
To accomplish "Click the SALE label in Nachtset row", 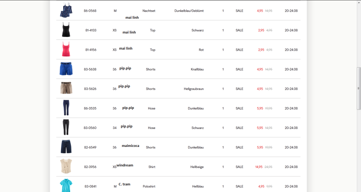I will pos(239,11).
